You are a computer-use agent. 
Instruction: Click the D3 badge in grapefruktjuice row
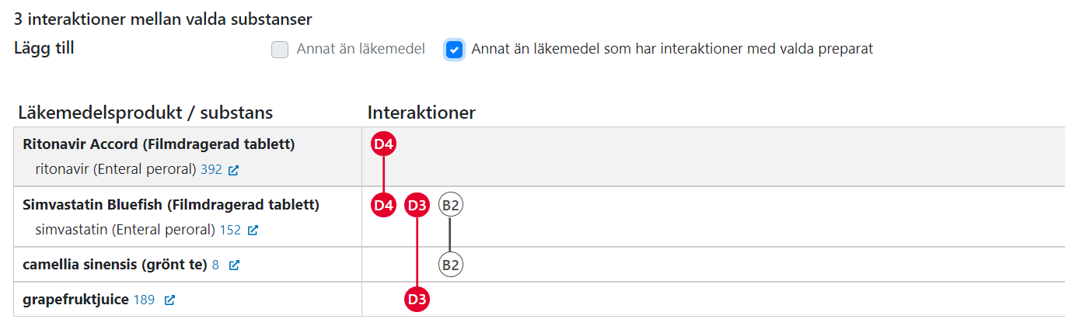pyautogui.click(x=417, y=300)
